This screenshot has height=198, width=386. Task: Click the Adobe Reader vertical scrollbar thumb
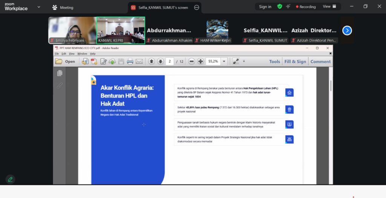(331, 86)
